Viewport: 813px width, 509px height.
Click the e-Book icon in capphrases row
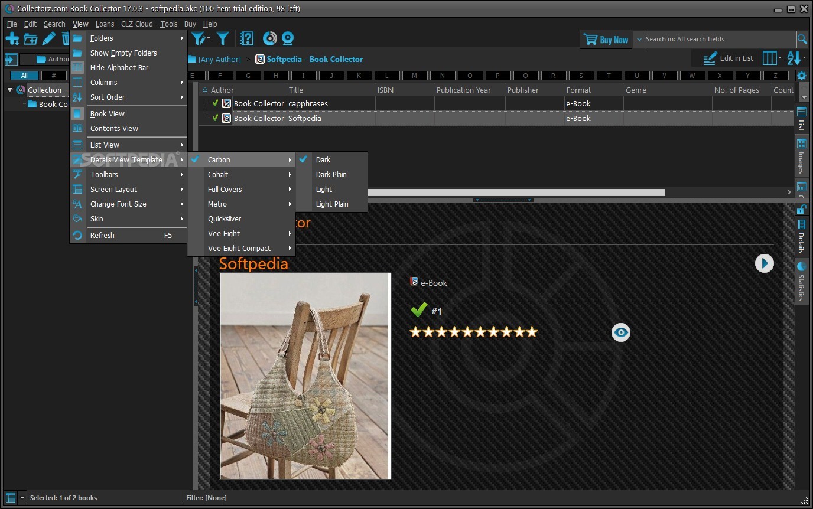(x=226, y=103)
